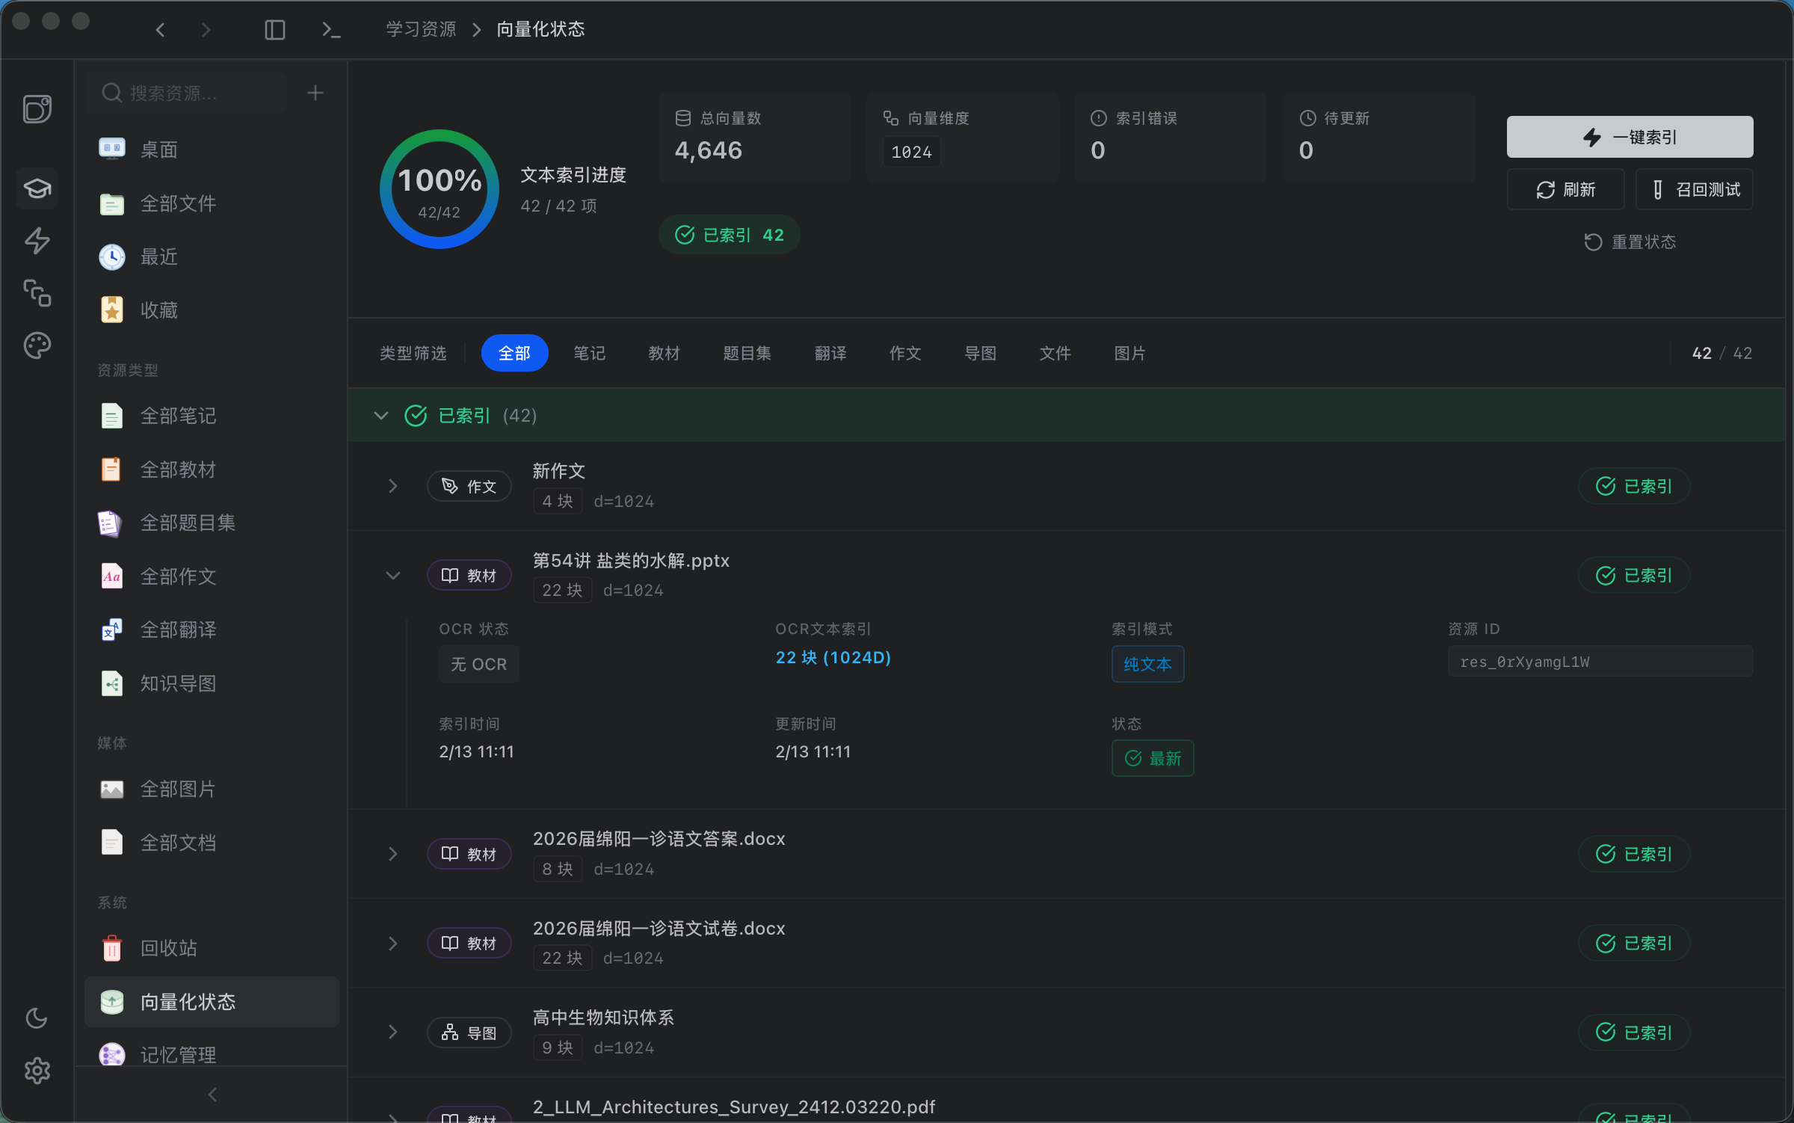This screenshot has width=1794, height=1123.
Task: Open 桌面 in the sidebar
Action: (x=212, y=150)
